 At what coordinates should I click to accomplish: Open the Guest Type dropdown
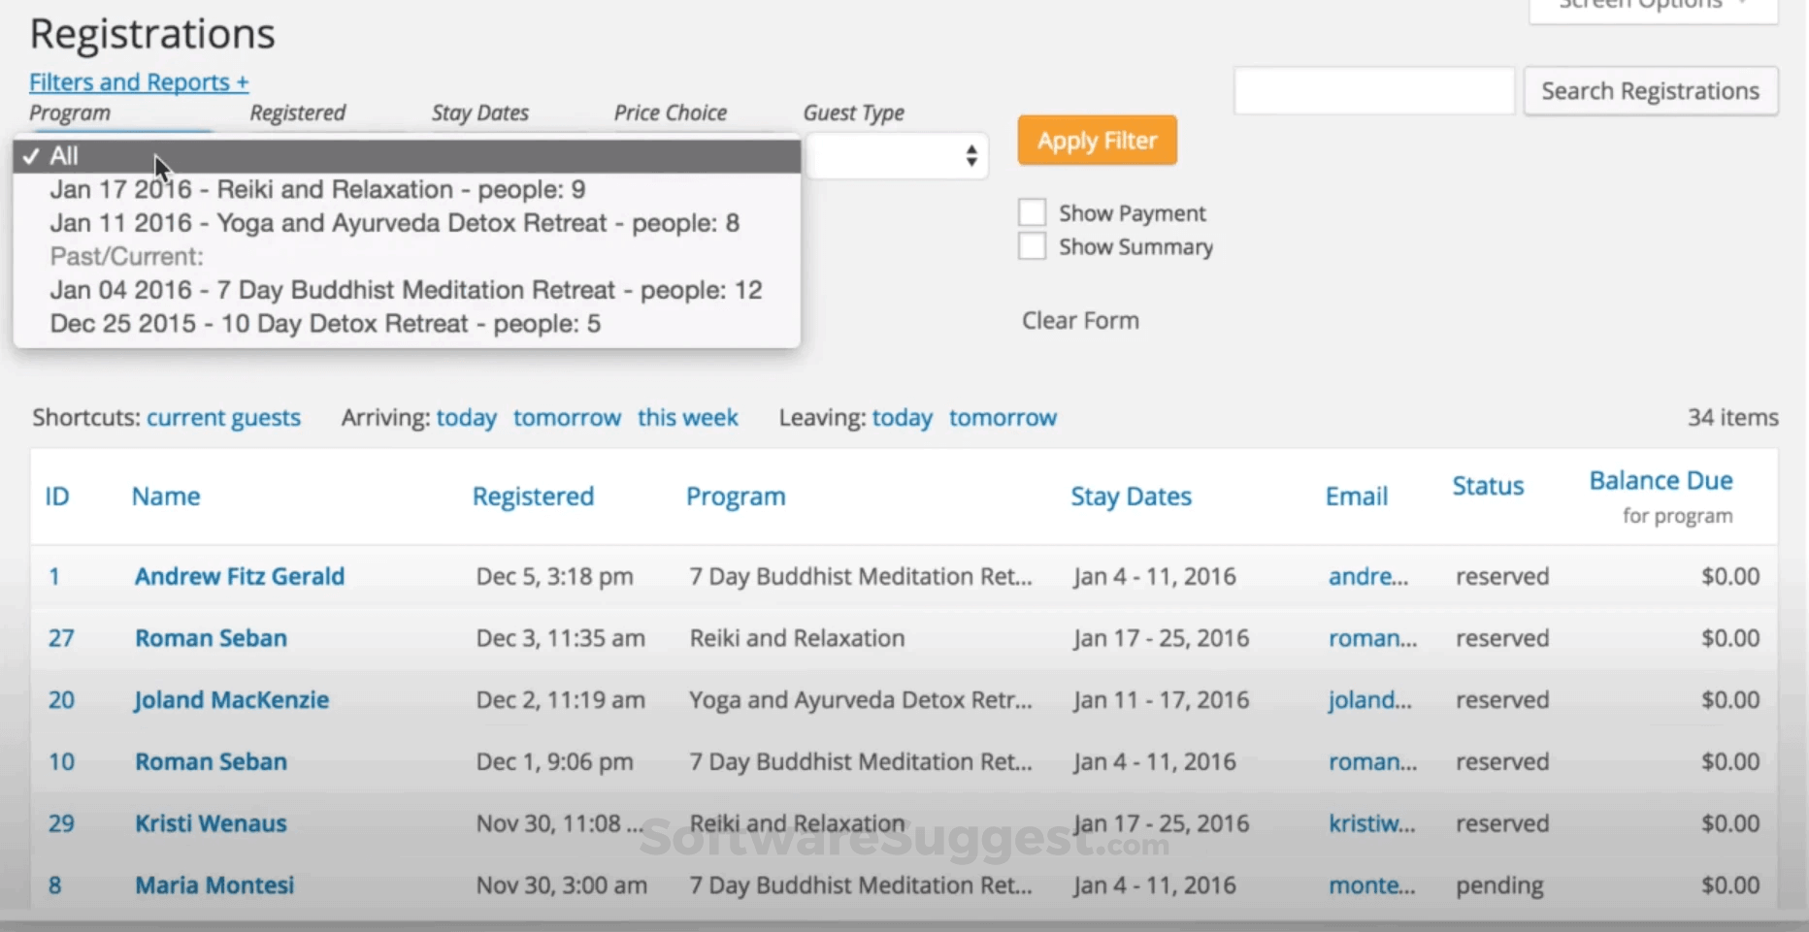(x=895, y=155)
